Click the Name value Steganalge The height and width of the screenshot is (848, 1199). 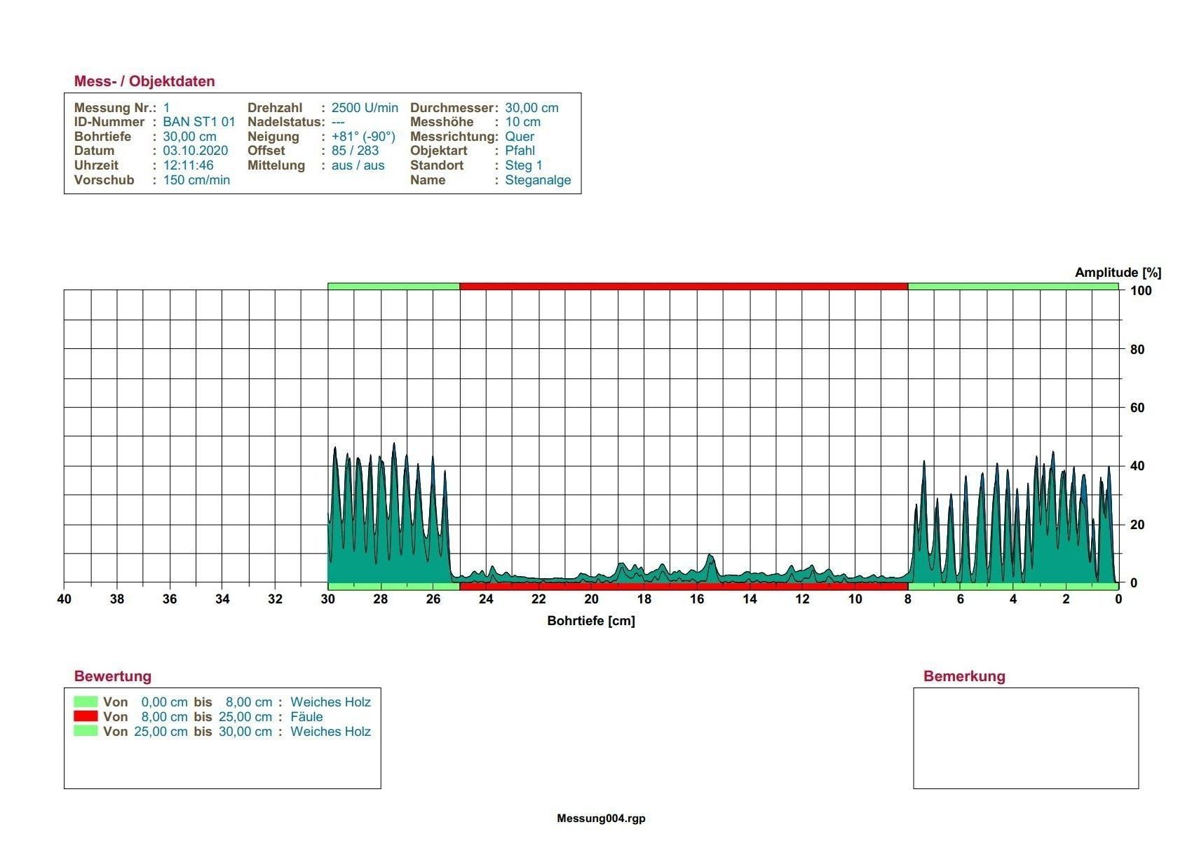[538, 180]
